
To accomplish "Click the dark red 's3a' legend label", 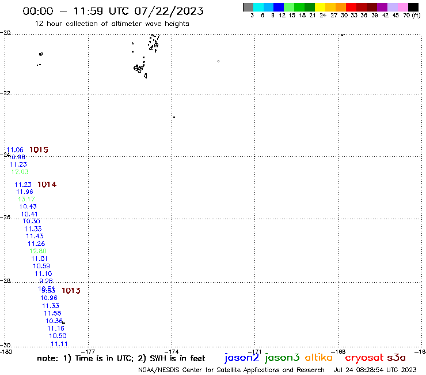I will pos(396,358).
